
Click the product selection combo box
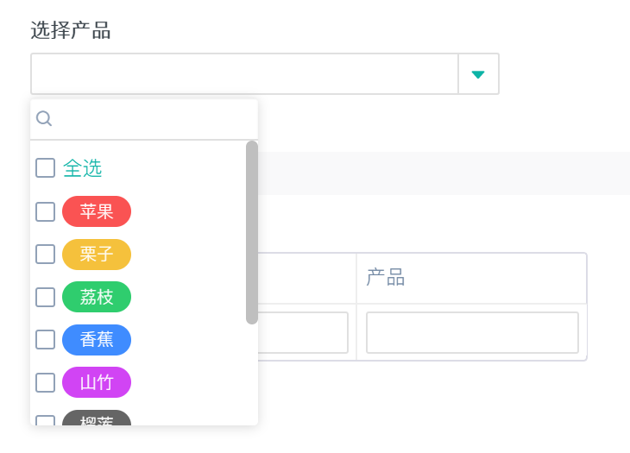coord(244,74)
